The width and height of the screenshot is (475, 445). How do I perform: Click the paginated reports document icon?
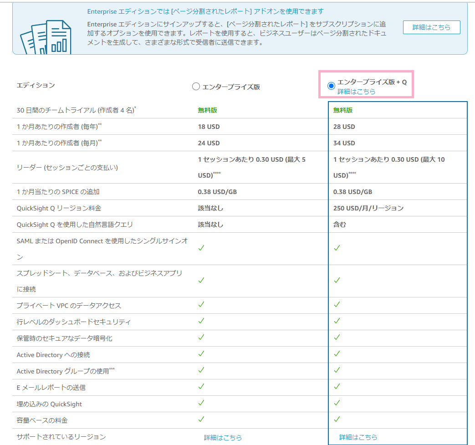46,37
